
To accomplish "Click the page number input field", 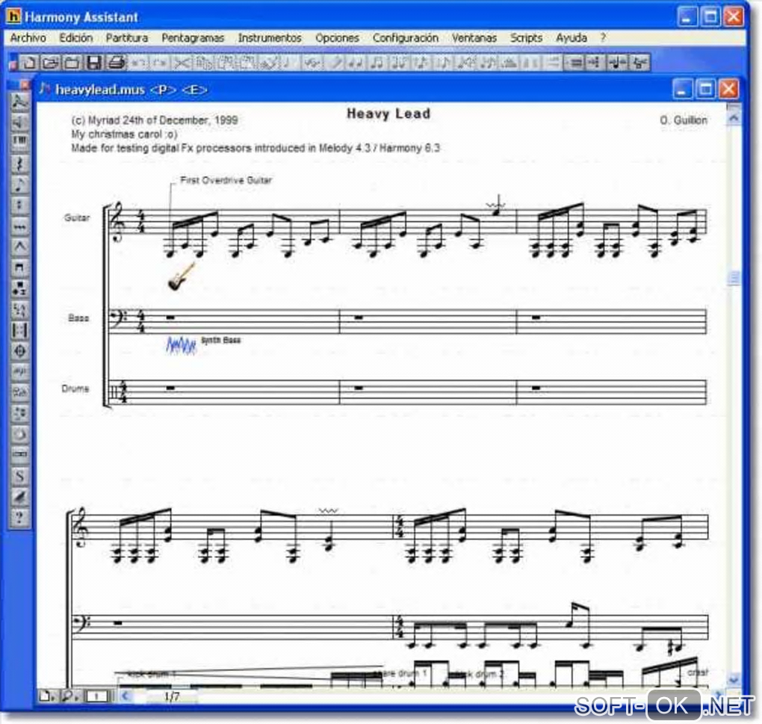I will tap(96, 697).
